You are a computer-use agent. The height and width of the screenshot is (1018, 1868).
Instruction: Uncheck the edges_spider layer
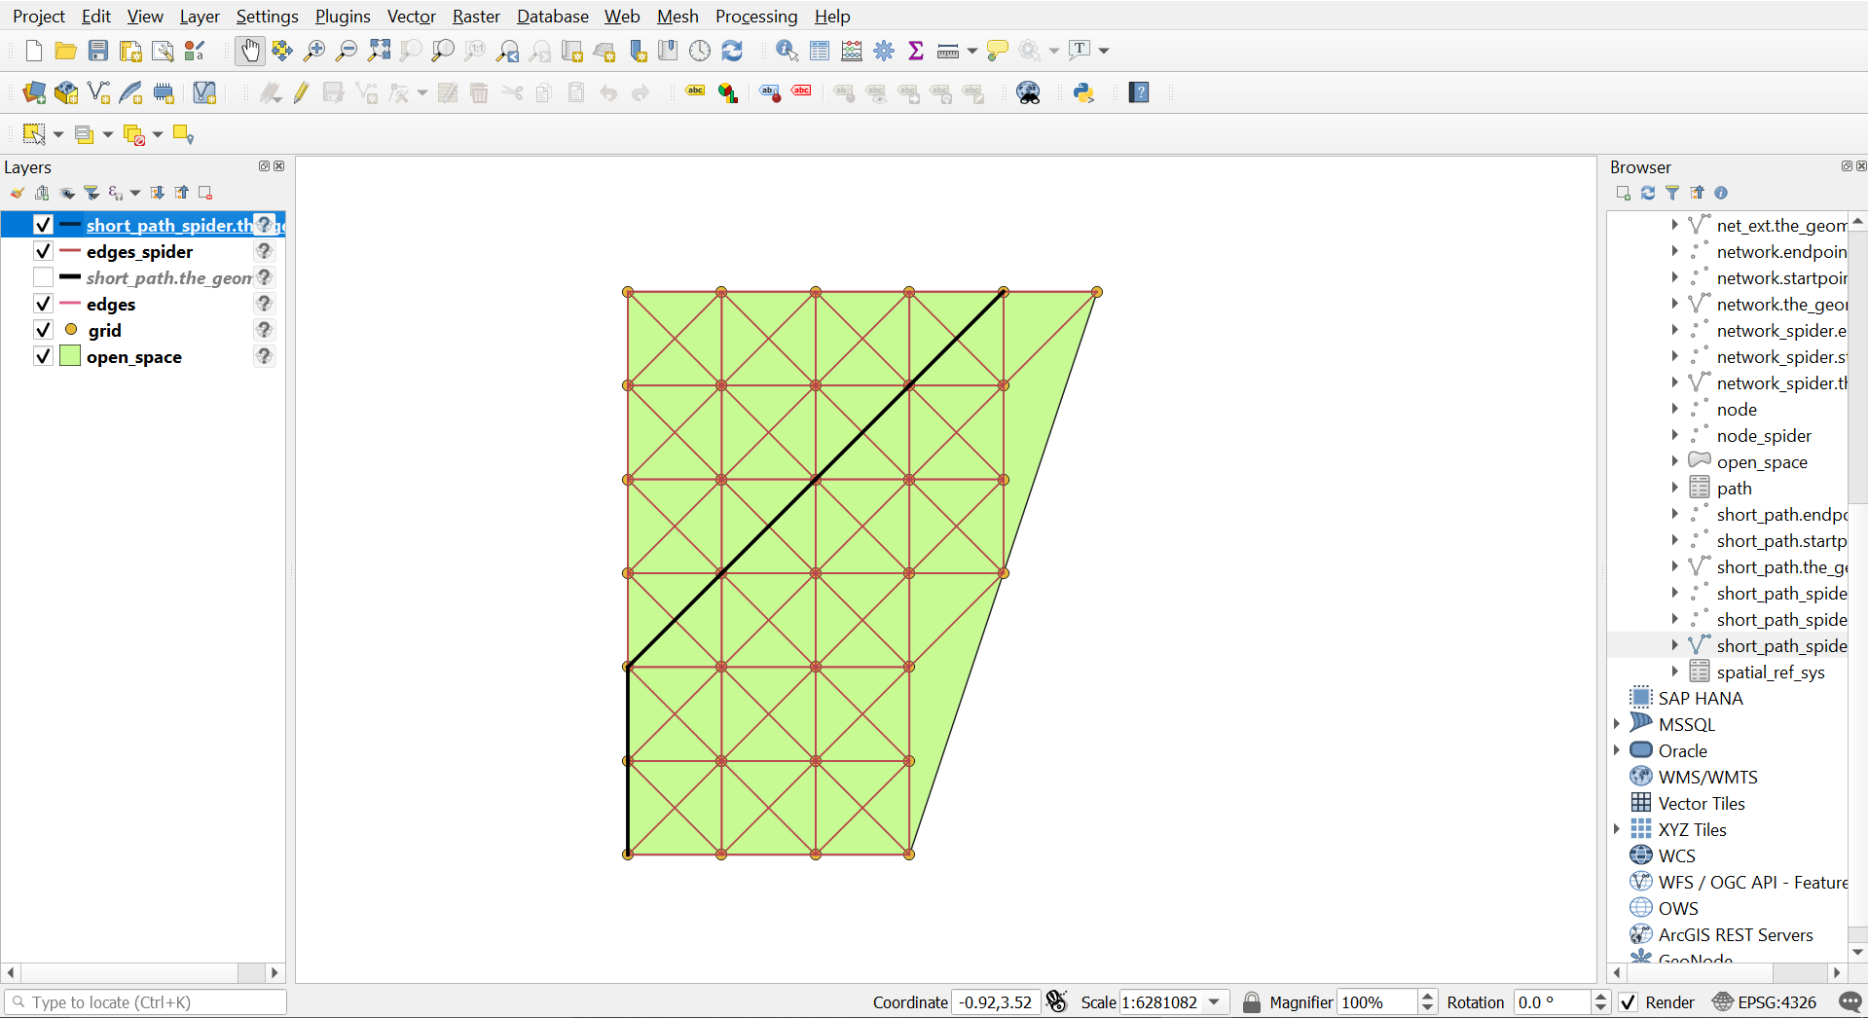(43, 251)
